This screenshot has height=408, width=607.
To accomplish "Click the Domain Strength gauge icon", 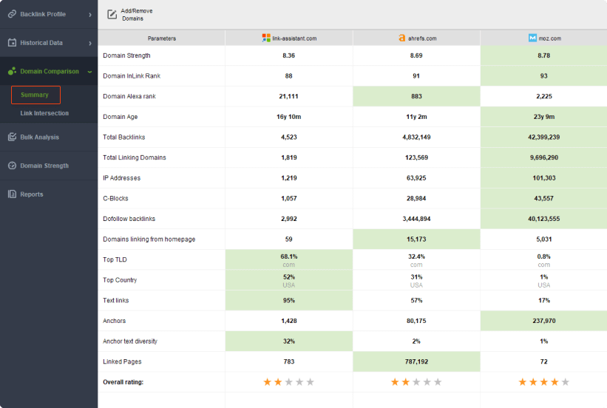I will click(12, 166).
